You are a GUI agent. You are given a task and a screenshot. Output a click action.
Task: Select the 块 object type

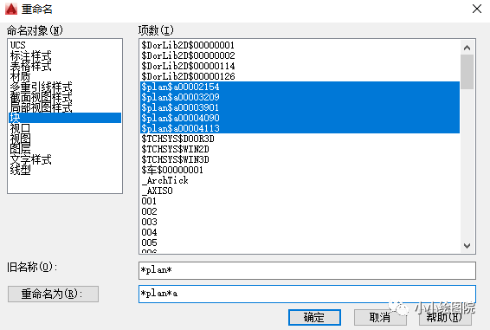click(x=65, y=118)
